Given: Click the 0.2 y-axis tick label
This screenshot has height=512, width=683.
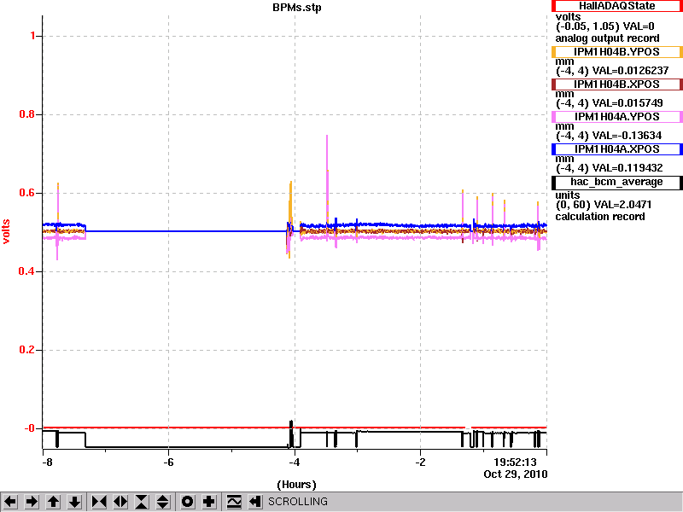Looking at the screenshot, I should click(x=27, y=350).
